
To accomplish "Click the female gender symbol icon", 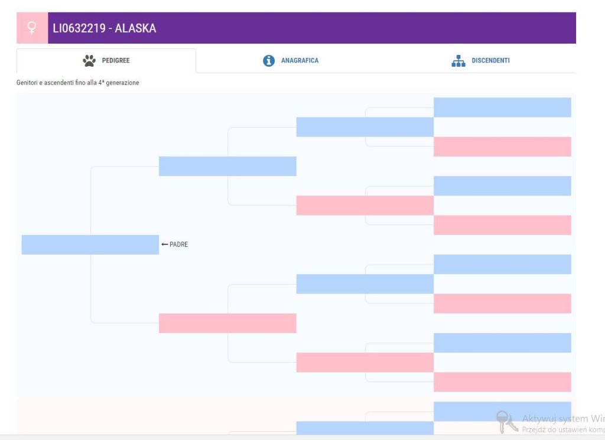I will 32,28.
